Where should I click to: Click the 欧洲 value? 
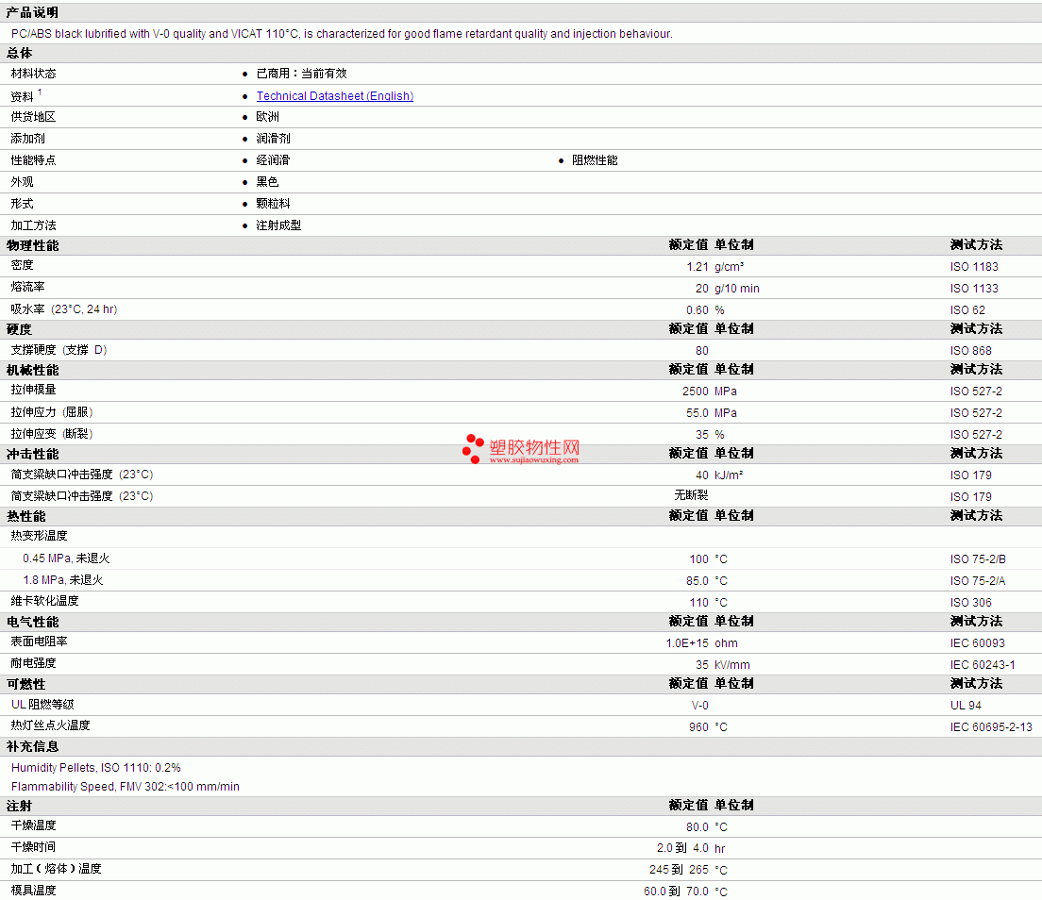[268, 117]
